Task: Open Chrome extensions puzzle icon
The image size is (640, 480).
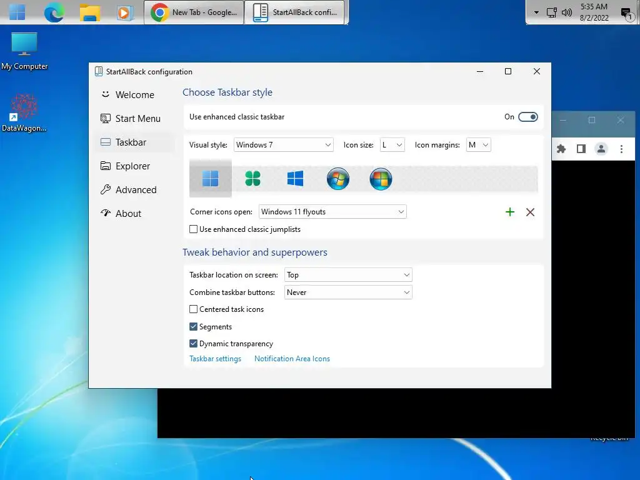Action: 561,149
